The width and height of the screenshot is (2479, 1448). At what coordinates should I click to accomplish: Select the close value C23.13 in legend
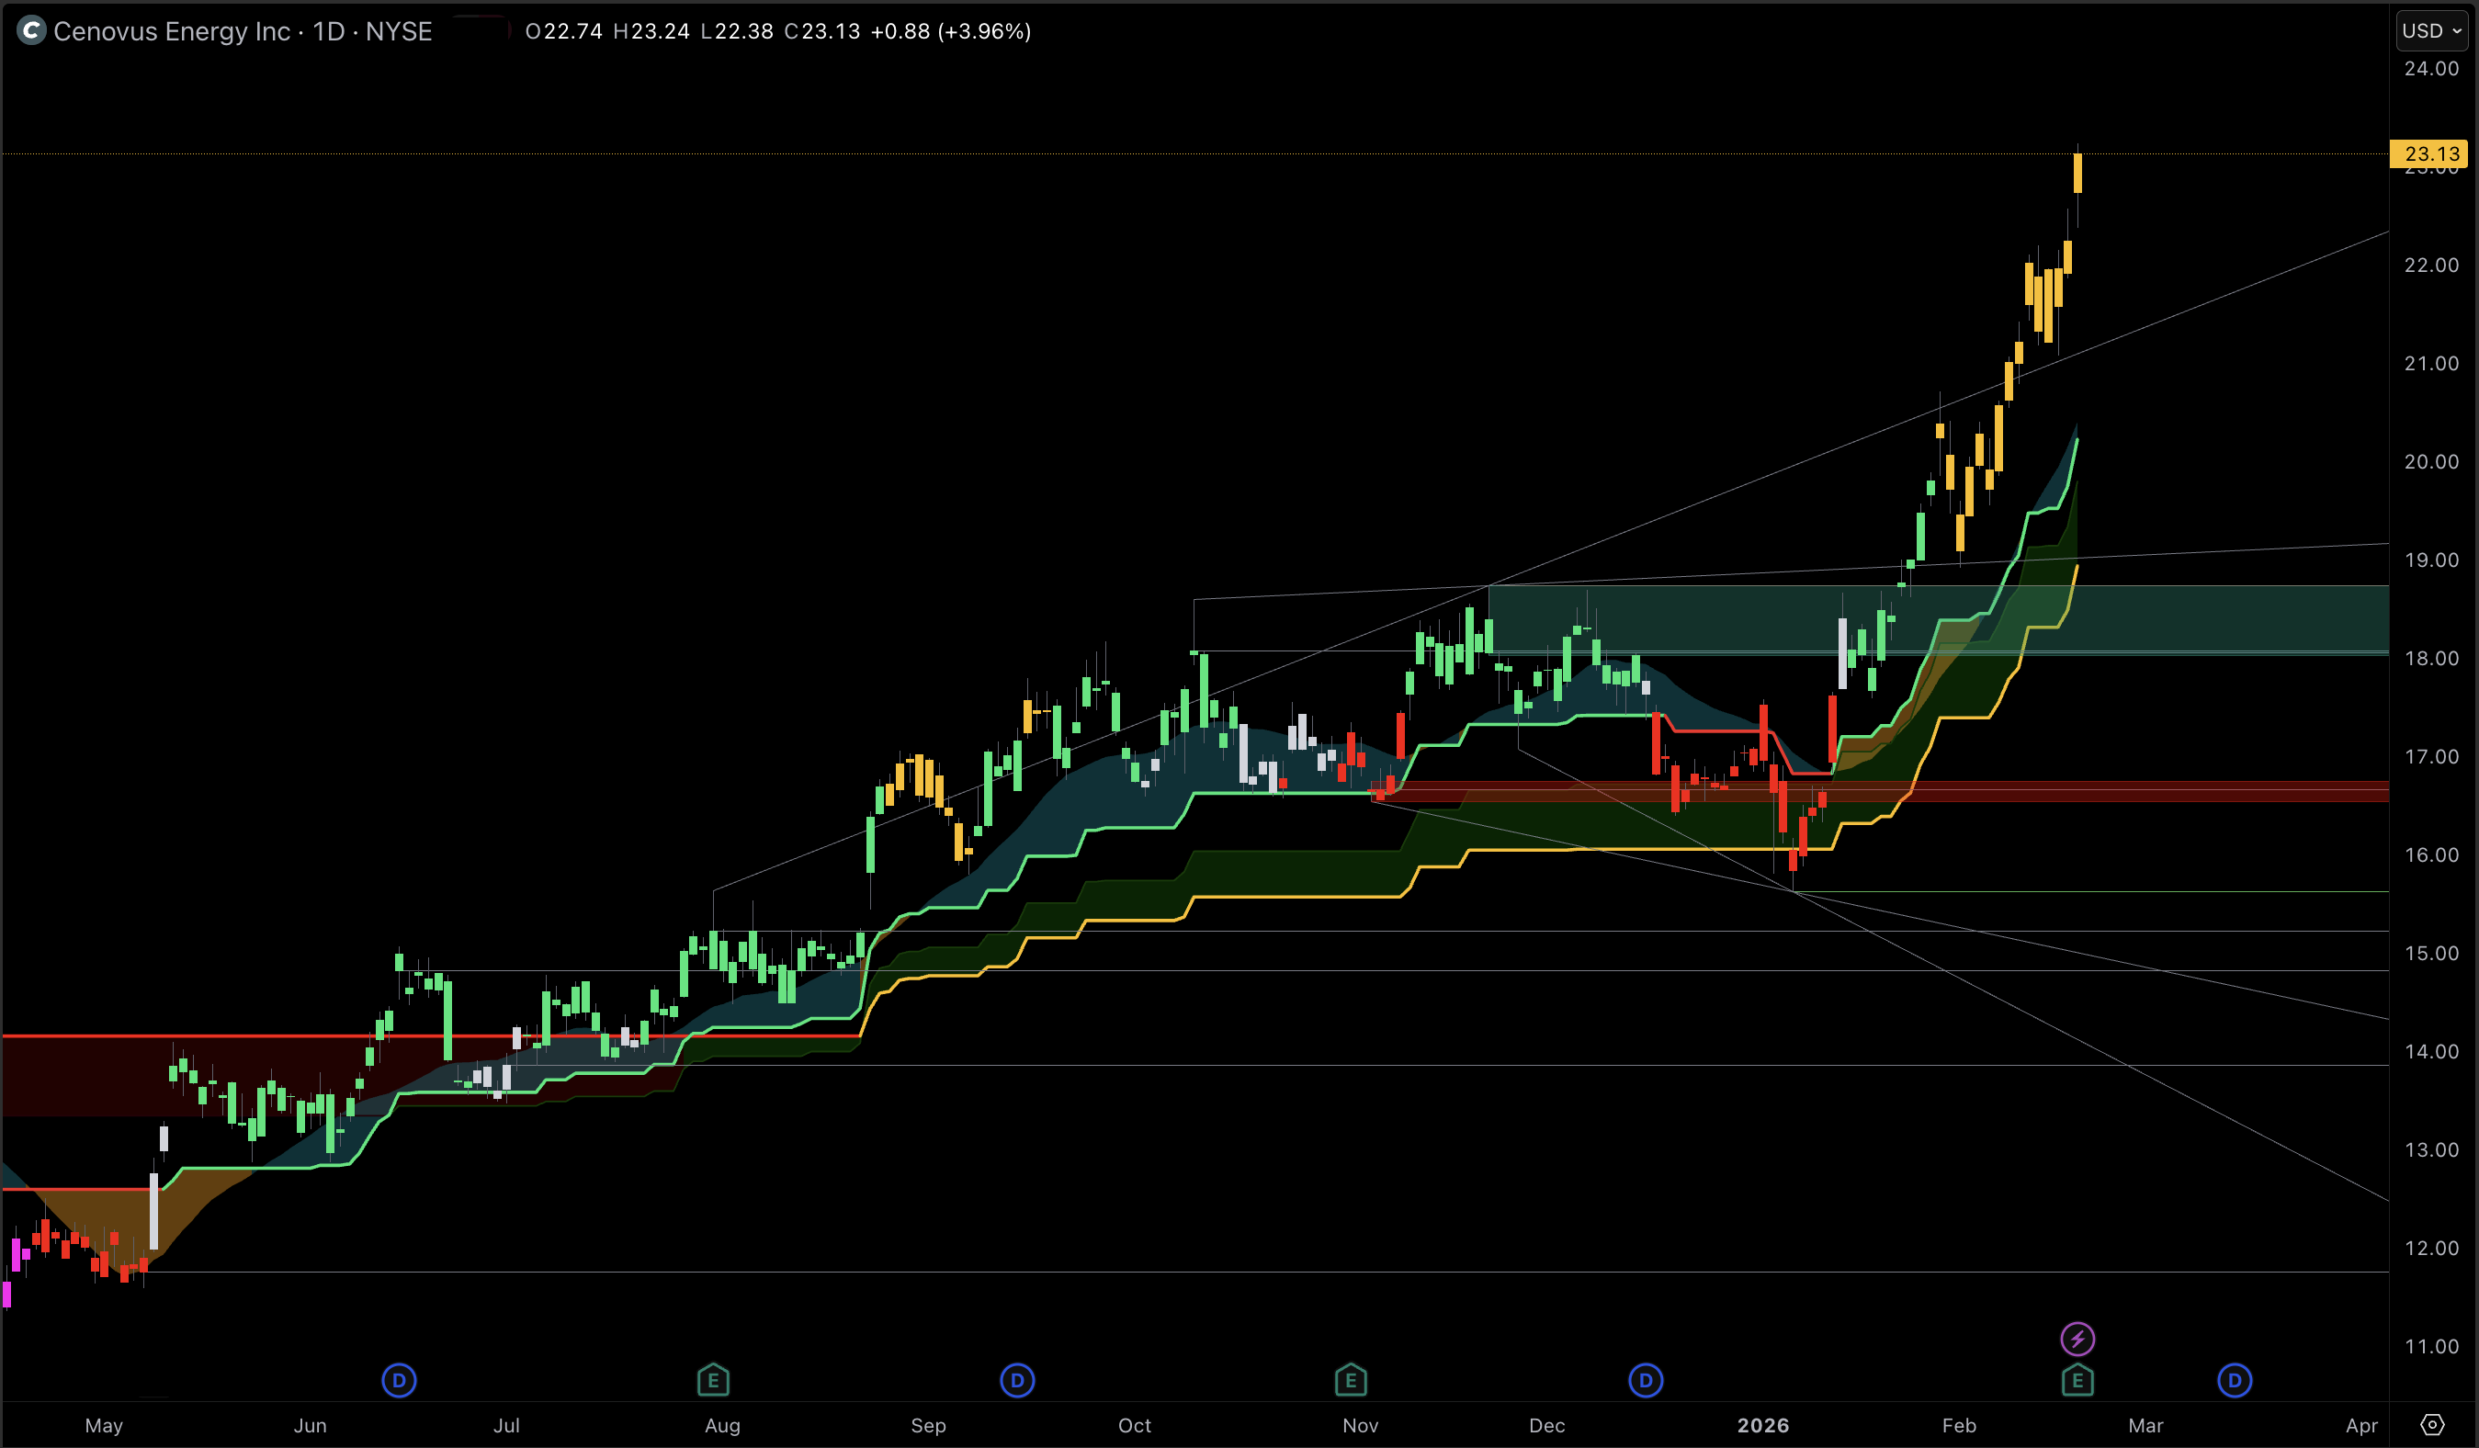[x=824, y=30]
